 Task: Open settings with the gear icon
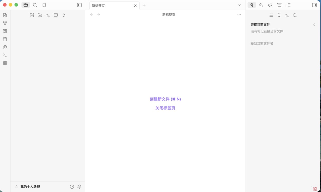click(x=79, y=187)
